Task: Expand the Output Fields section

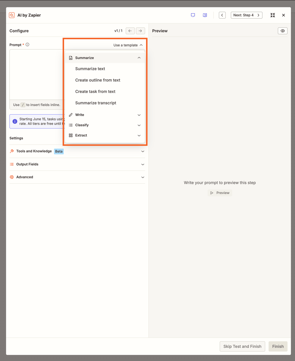Action: point(77,164)
